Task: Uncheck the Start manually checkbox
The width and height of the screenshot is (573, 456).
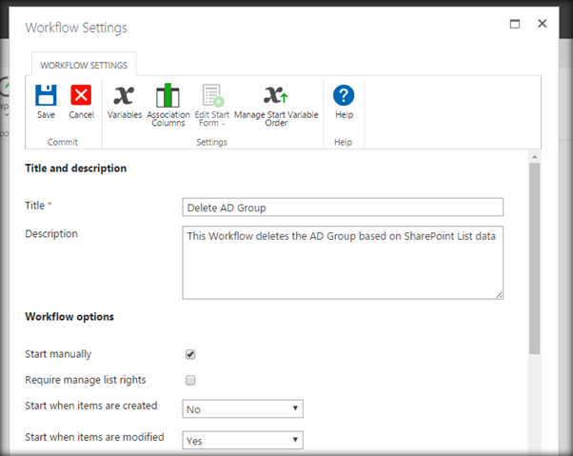Action: coord(190,354)
